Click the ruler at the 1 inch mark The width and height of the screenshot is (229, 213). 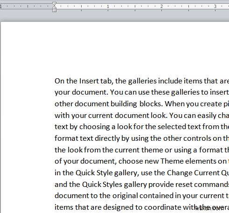coord(108,7)
